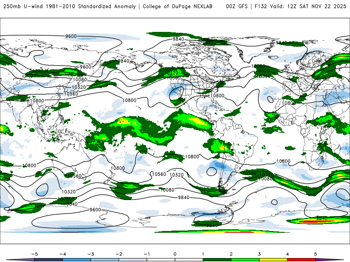350x262 pixels.
Task: Click the red 4 to 5 colorbar segment
Action: click(301, 260)
